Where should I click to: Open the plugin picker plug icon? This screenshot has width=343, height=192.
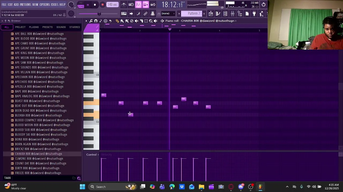click(x=254, y=14)
